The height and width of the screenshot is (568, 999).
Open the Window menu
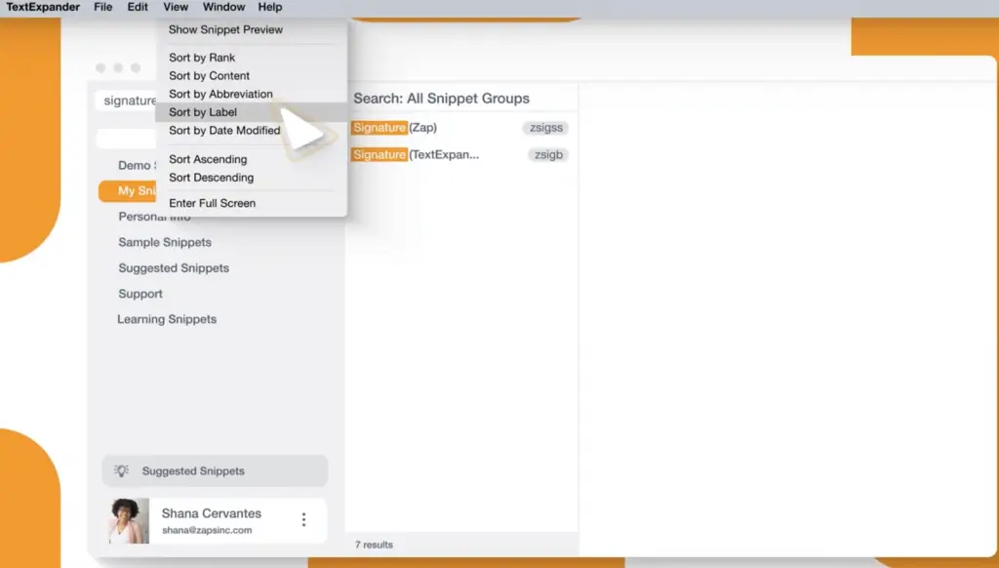[x=223, y=7]
